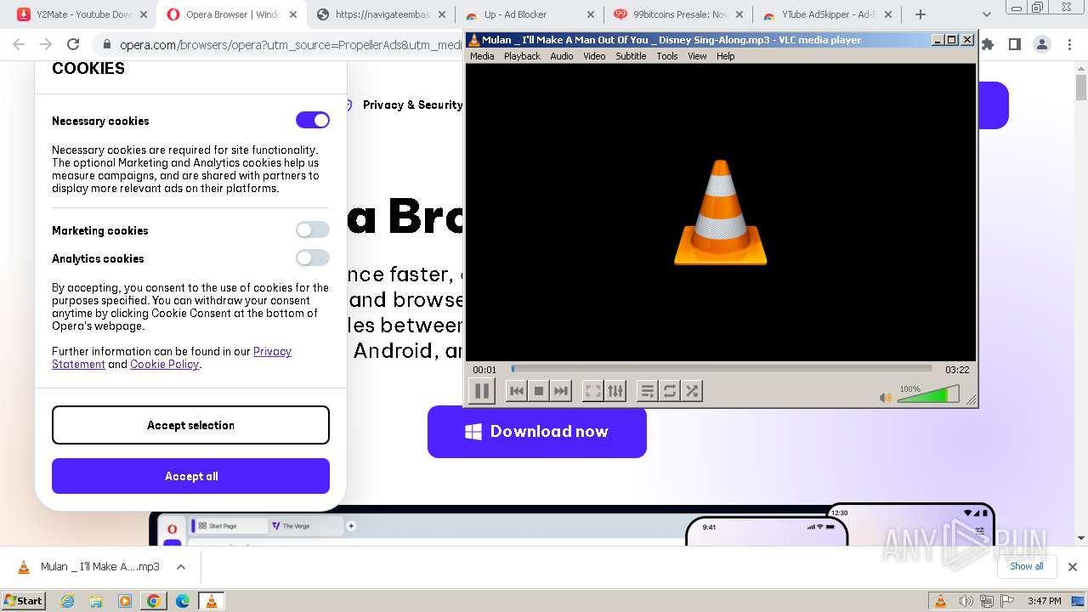This screenshot has height=612, width=1088.
Task: Toggle the Necessary cookies switch
Action: [312, 121]
